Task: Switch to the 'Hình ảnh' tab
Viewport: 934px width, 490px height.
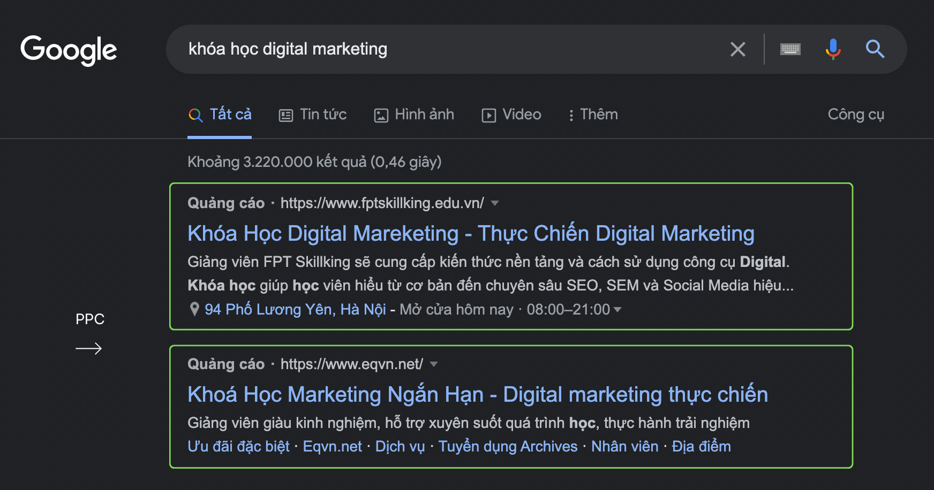Action: coord(414,114)
